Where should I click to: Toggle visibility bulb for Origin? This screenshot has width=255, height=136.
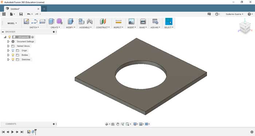tap(13, 50)
